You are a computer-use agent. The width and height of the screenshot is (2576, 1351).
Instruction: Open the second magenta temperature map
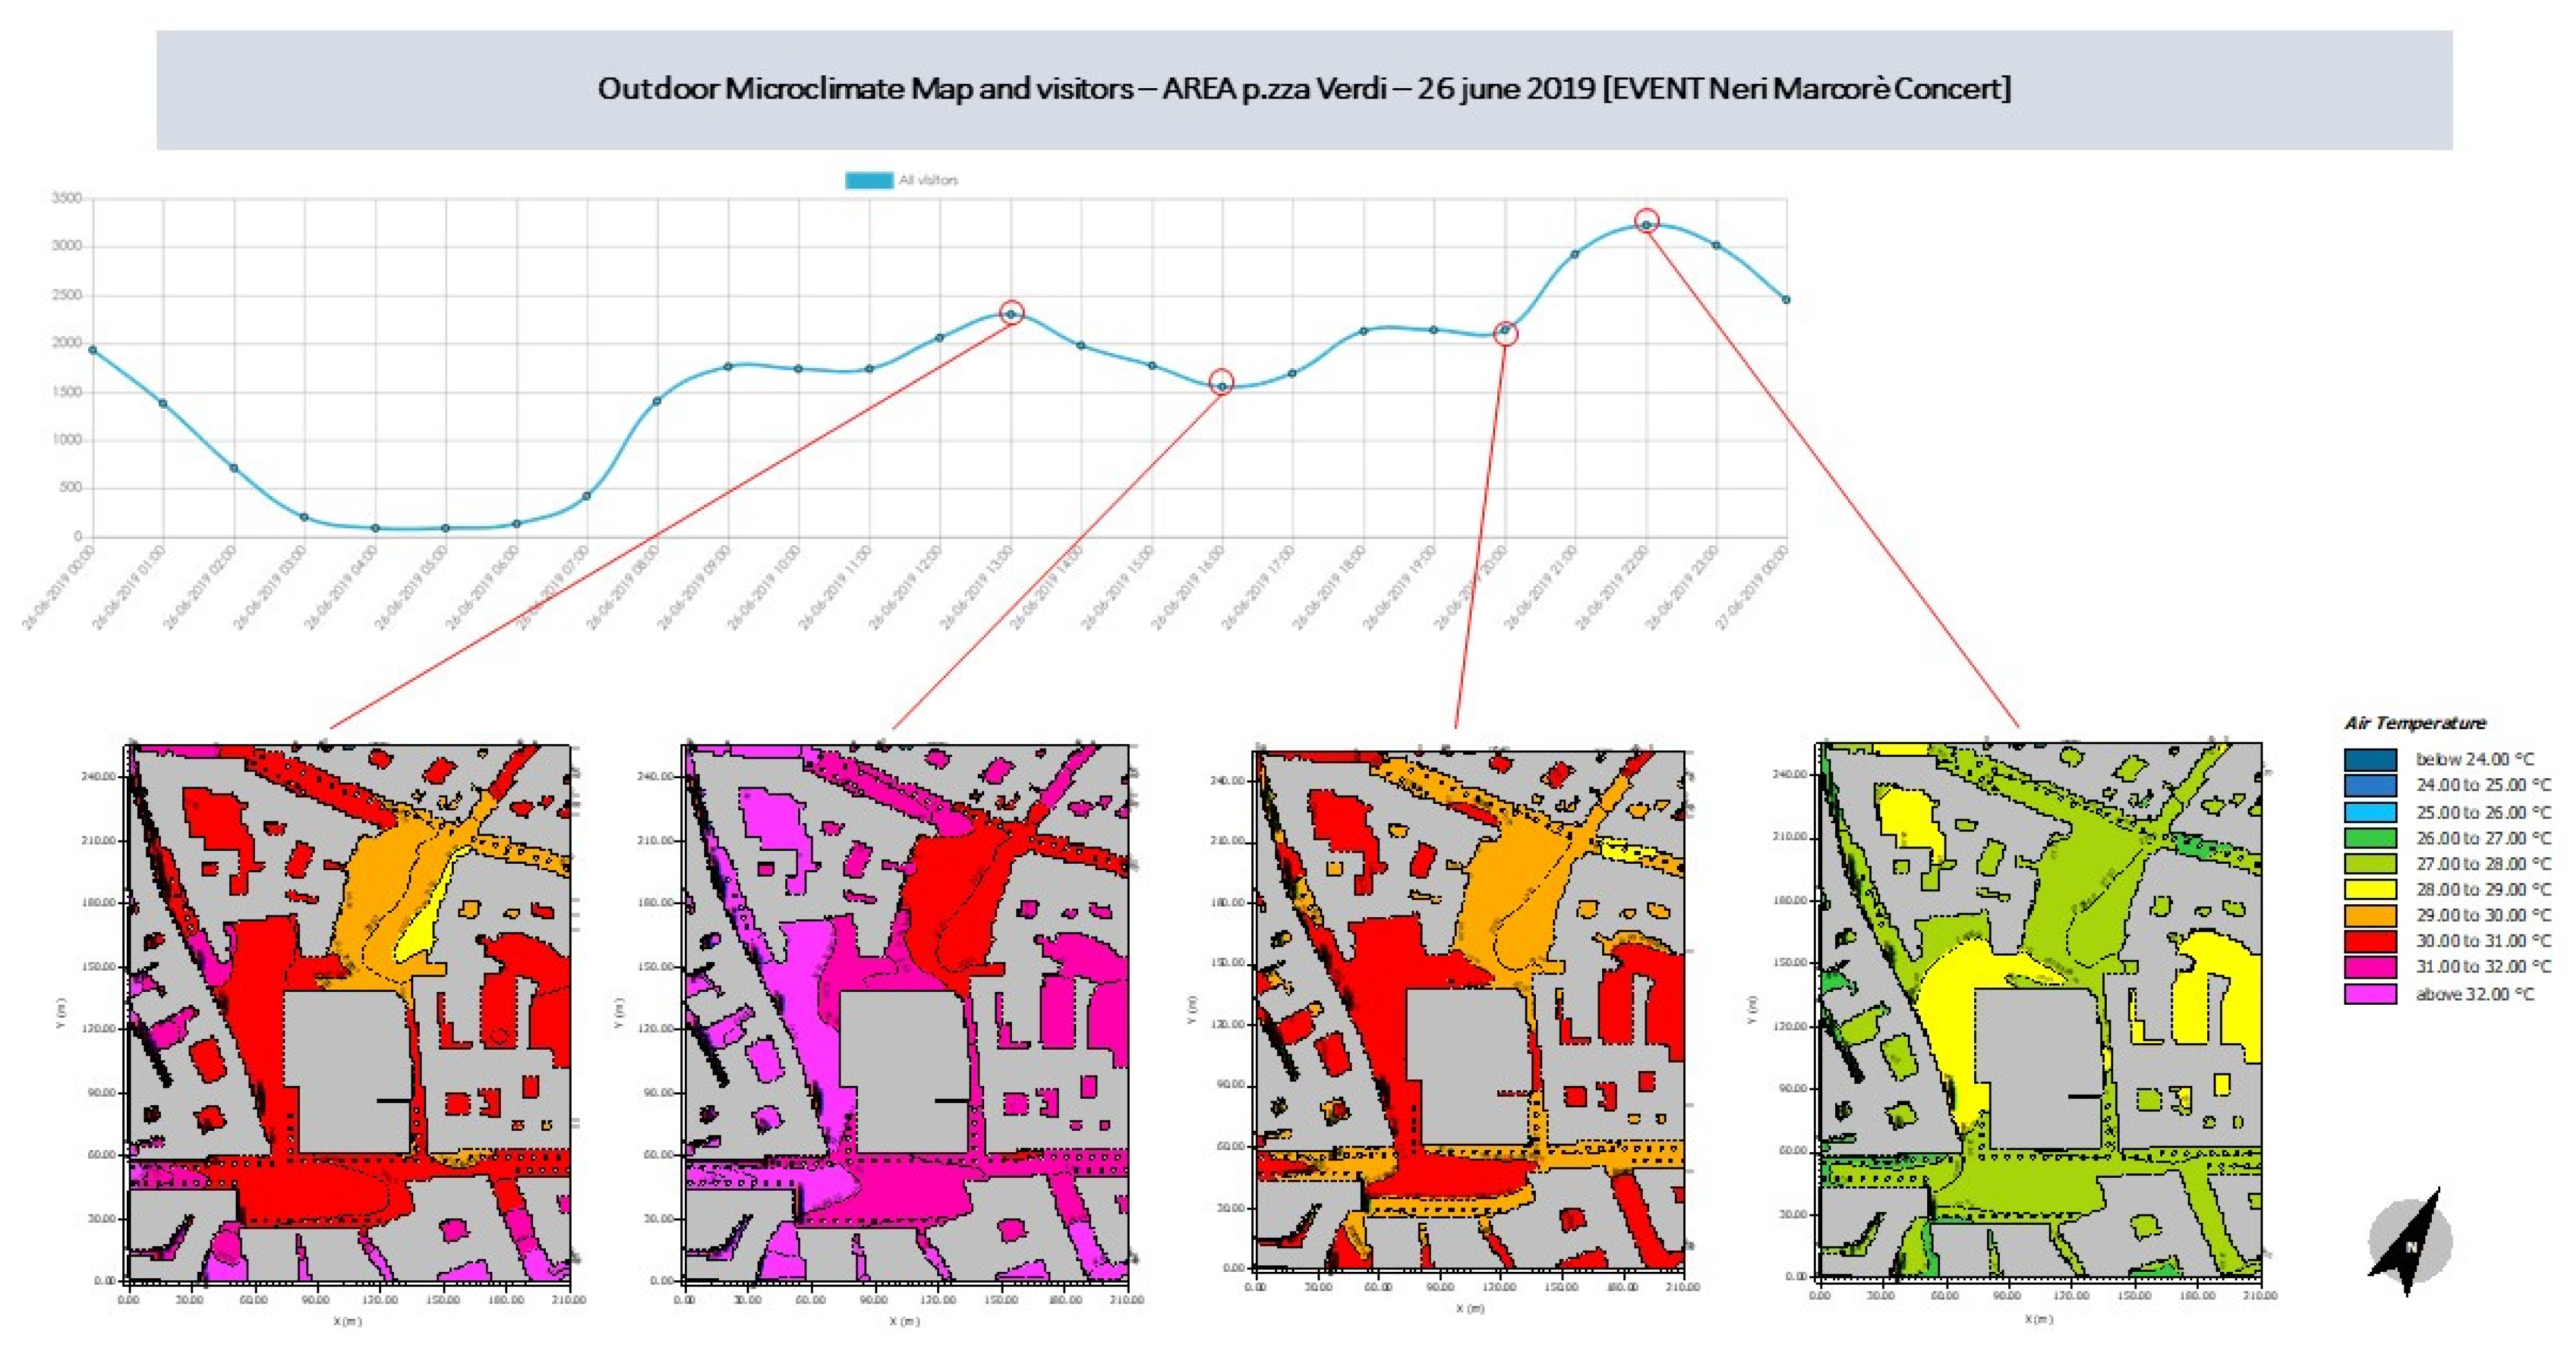905,1012
